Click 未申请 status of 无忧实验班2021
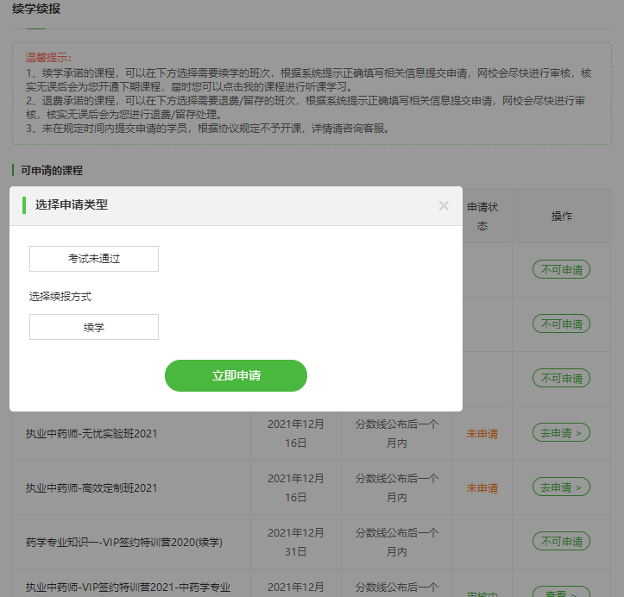 [x=482, y=433]
